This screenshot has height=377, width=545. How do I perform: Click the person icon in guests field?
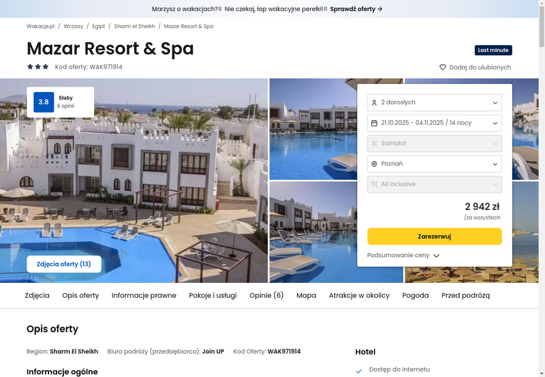click(374, 102)
